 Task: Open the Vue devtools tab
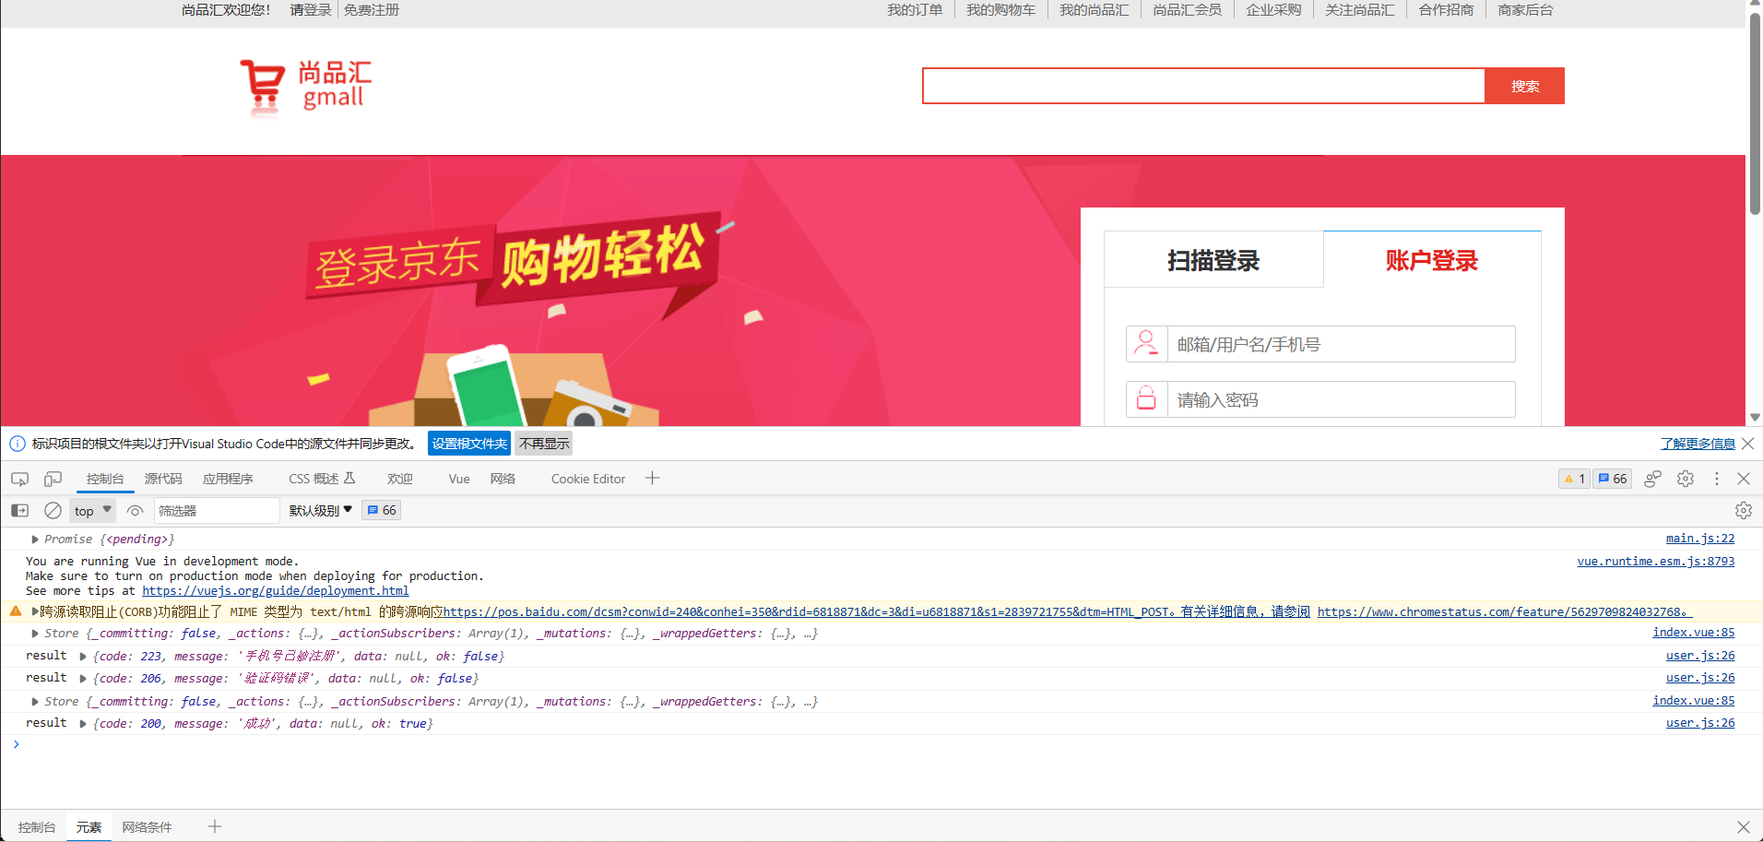[459, 479]
